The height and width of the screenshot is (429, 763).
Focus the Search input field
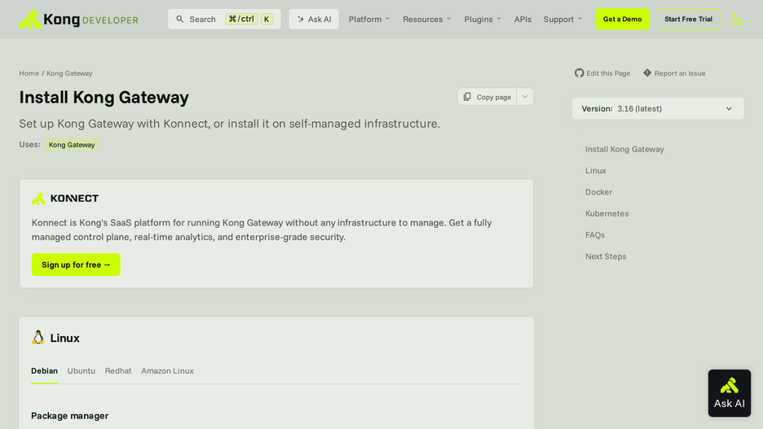point(224,19)
